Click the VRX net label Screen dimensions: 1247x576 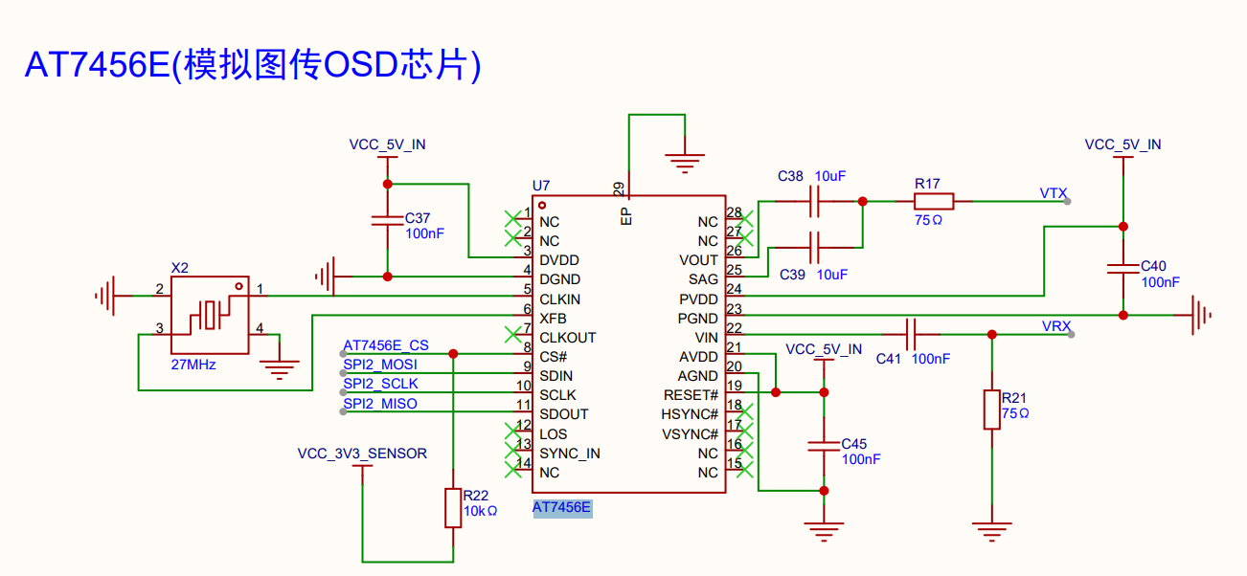point(1055,326)
